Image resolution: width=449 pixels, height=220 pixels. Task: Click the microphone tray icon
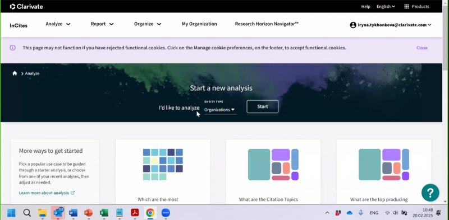pyautogui.click(x=361, y=213)
